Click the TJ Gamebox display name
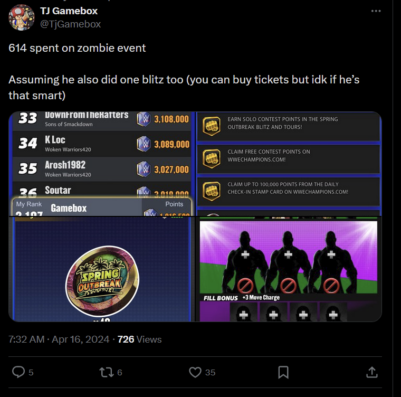The image size is (401, 397). [69, 11]
